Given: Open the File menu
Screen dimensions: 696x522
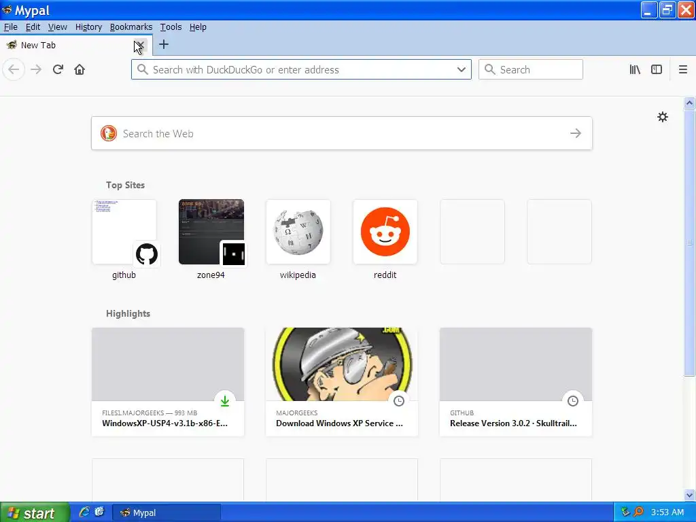Looking at the screenshot, I should pos(11,27).
